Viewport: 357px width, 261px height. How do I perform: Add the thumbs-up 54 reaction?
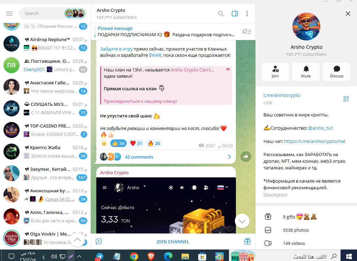point(118,143)
